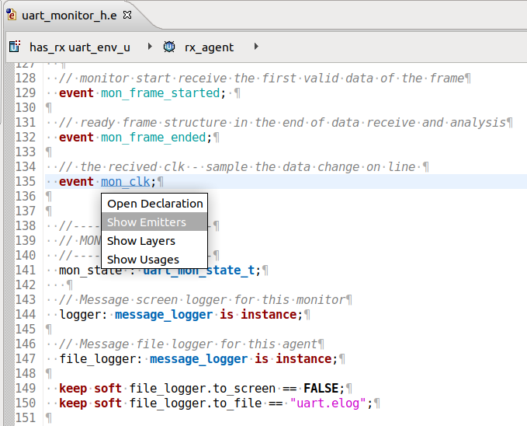Screen dimensions: 527x426
Task: Click mon_frame_ended on line 132
Action: [153, 138]
